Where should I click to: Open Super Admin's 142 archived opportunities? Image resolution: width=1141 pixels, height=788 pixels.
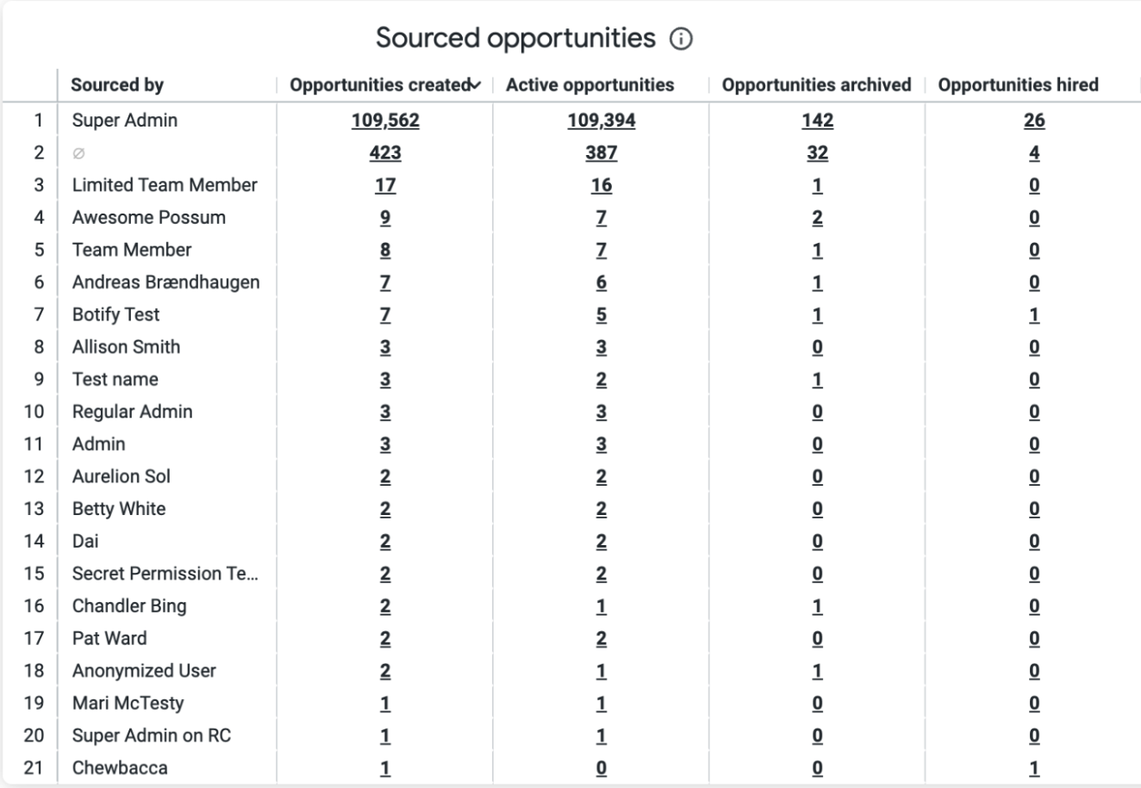(817, 121)
